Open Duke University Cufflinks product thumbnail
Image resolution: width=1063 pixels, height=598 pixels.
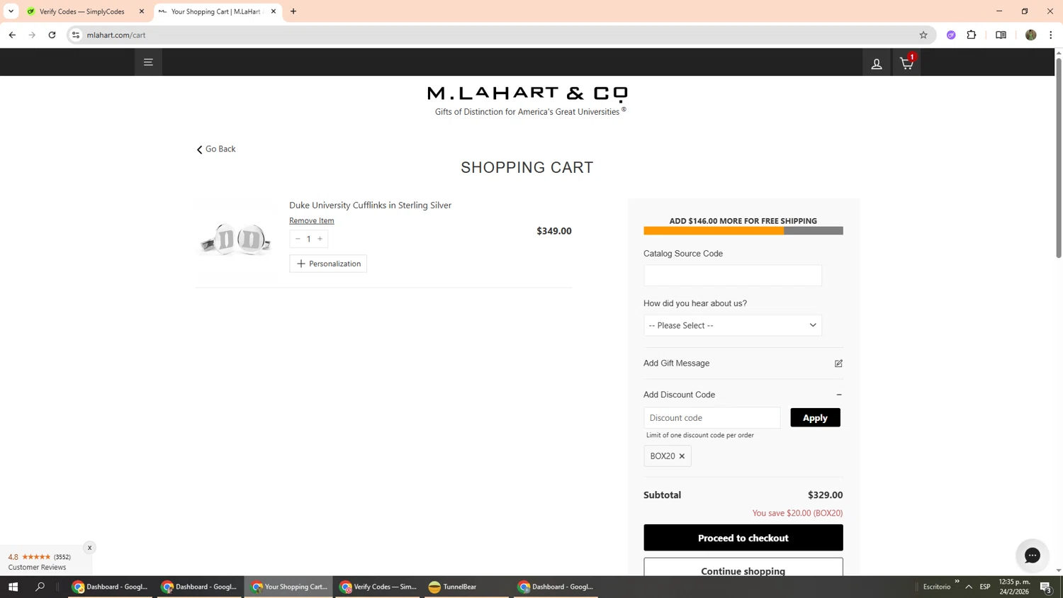[235, 239]
